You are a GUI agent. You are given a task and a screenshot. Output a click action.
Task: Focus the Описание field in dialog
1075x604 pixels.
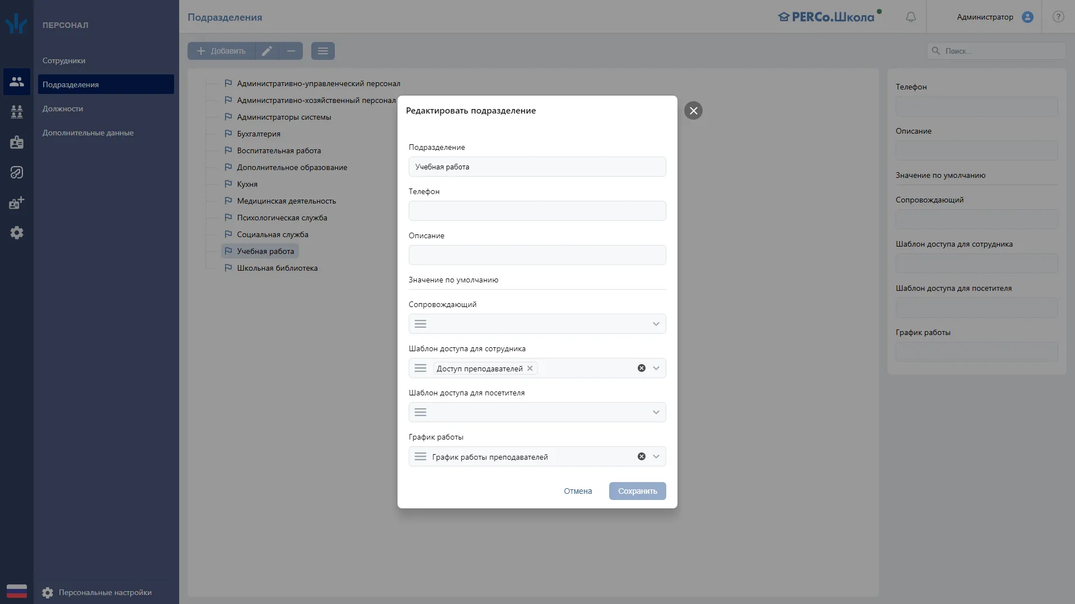[x=537, y=255]
